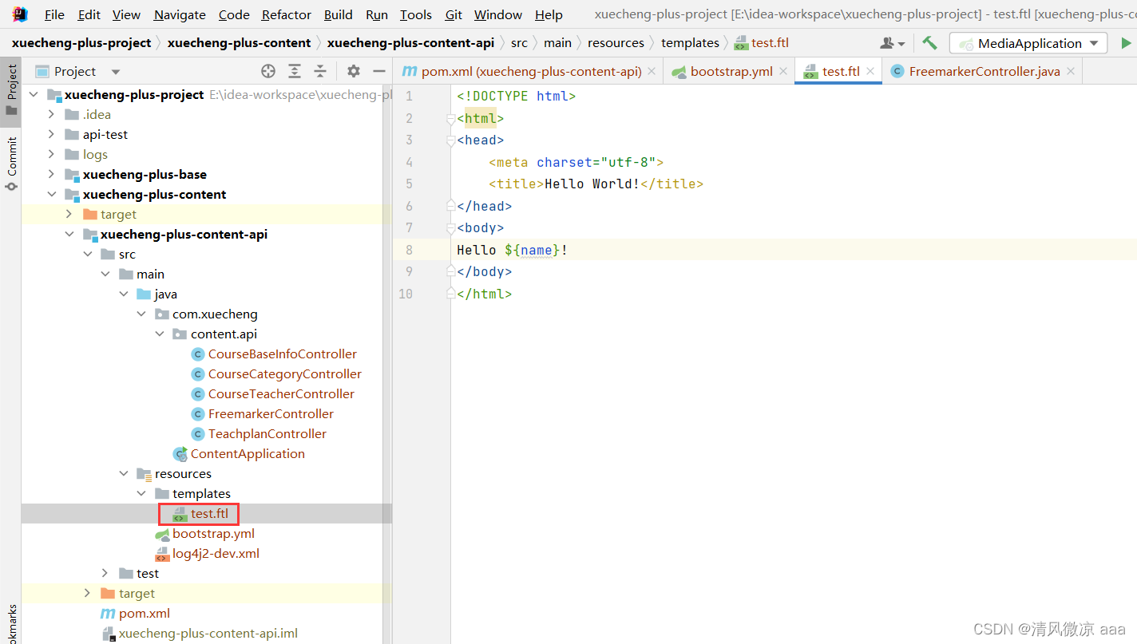
Task: Click the Build project hammer icon
Action: [929, 43]
